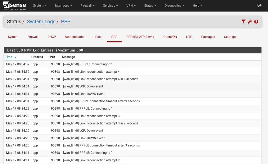
Task: Open log settings wrench icon
Action: [x=250, y=21]
